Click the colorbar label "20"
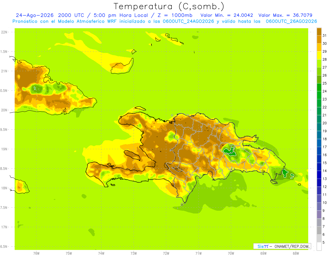This screenshot has height=257, width=332. [x=325, y=123]
